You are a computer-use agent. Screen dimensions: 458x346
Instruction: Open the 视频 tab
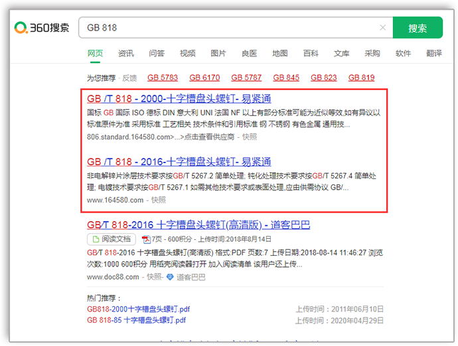[187, 53]
